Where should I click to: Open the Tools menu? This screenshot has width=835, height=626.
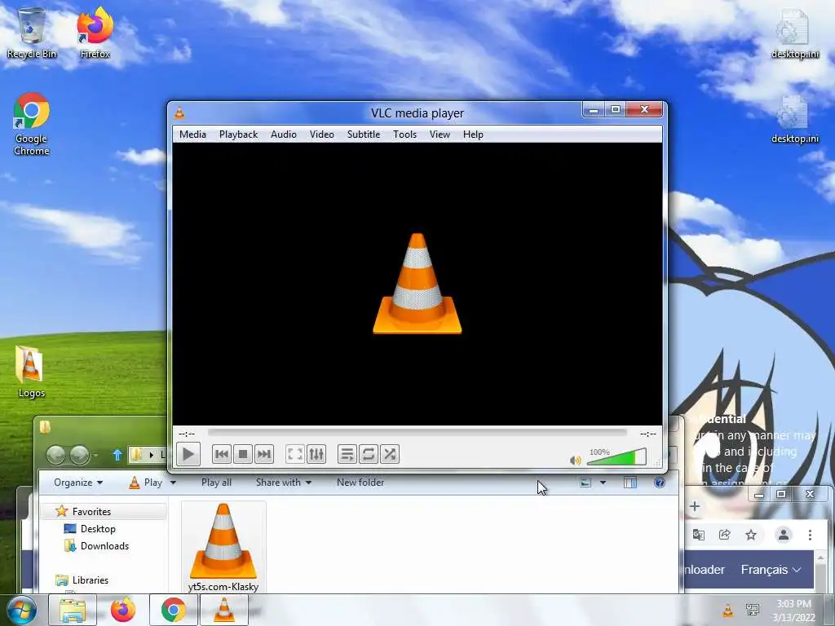(404, 134)
